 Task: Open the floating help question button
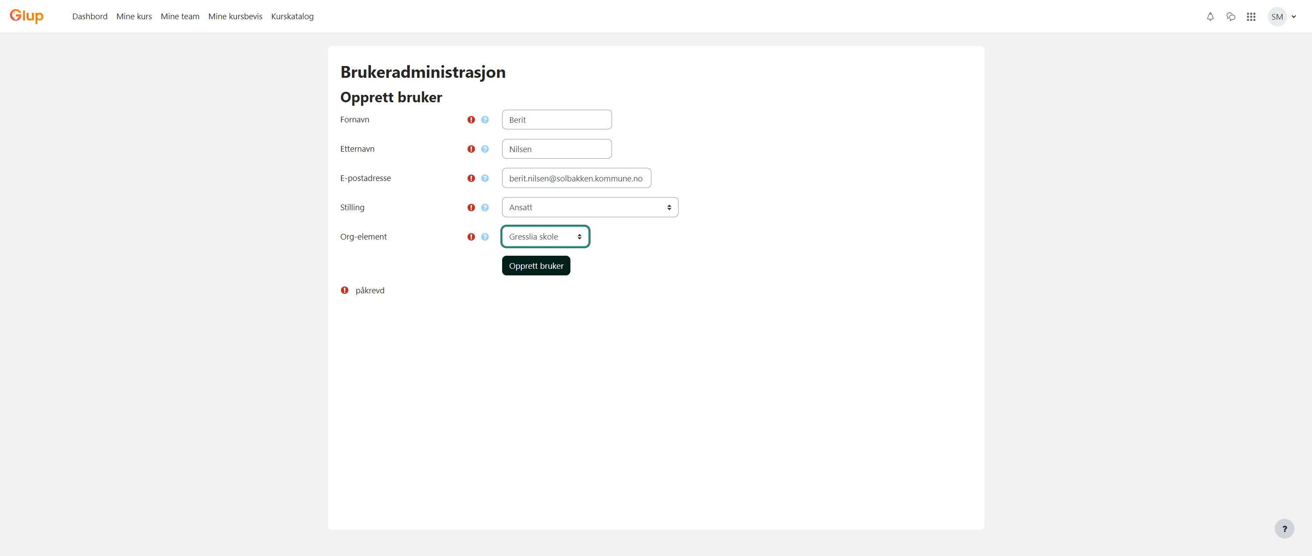(1284, 528)
